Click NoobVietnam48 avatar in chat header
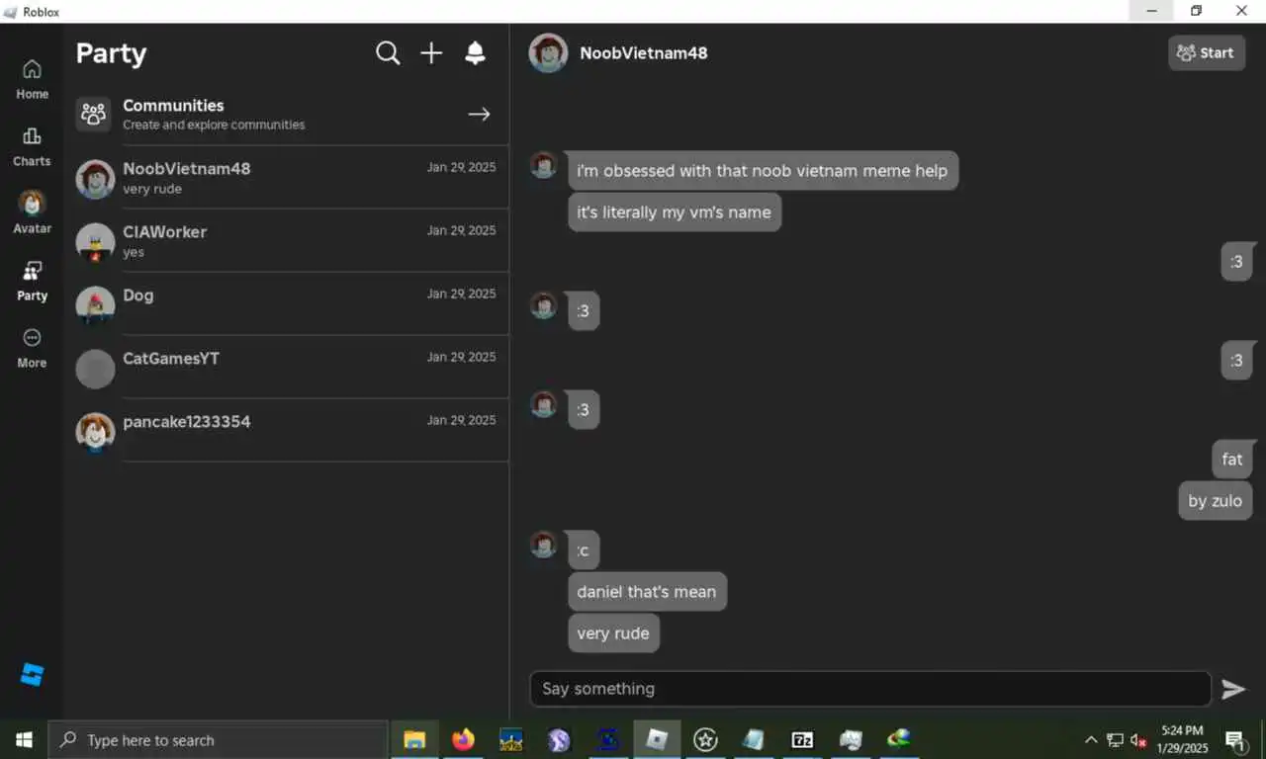 (548, 53)
